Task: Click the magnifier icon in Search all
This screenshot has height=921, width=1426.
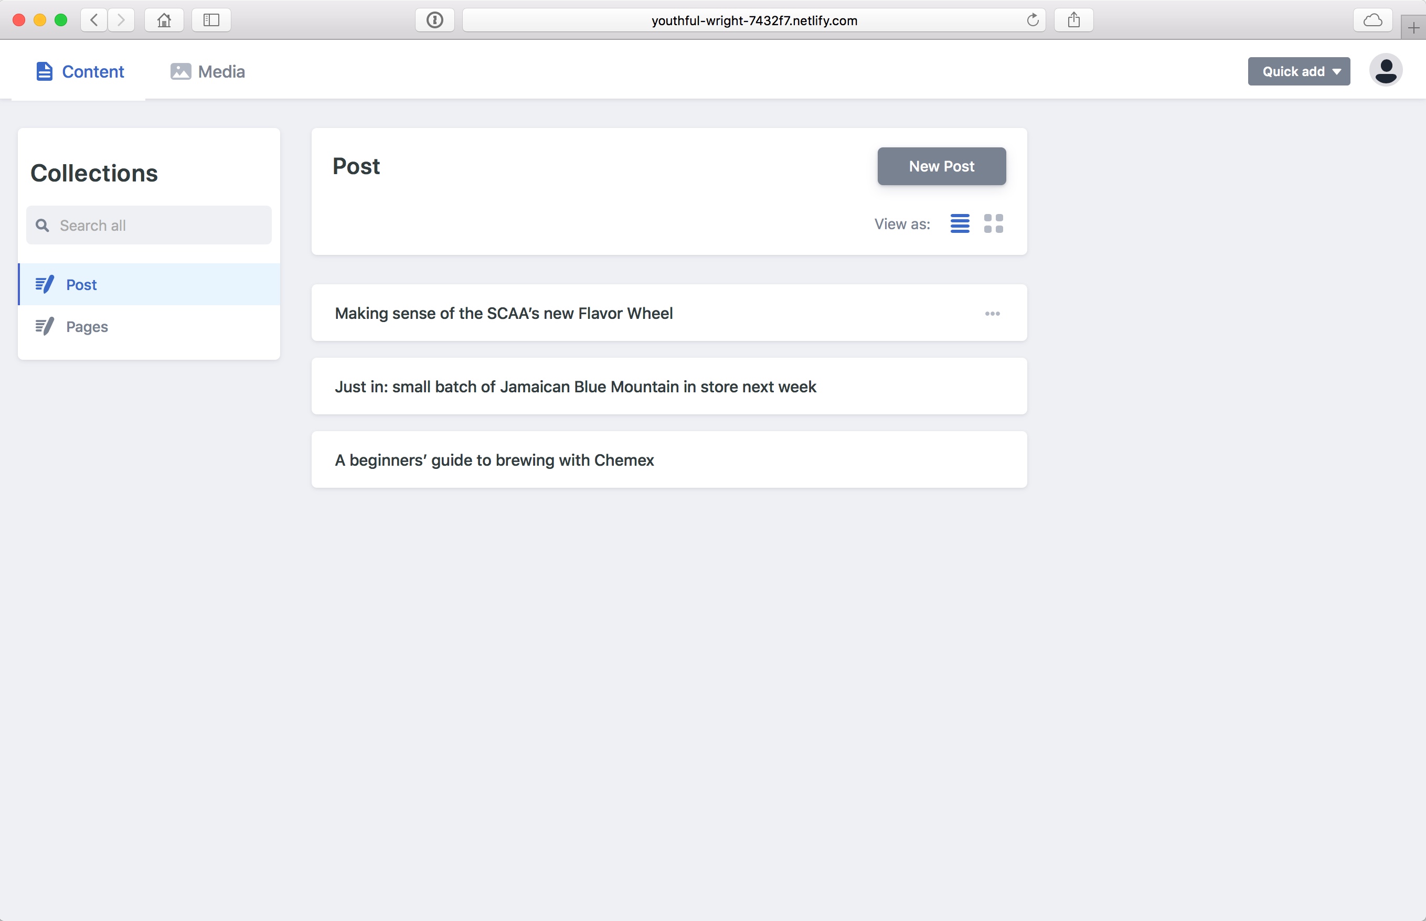Action: [42, 225]
